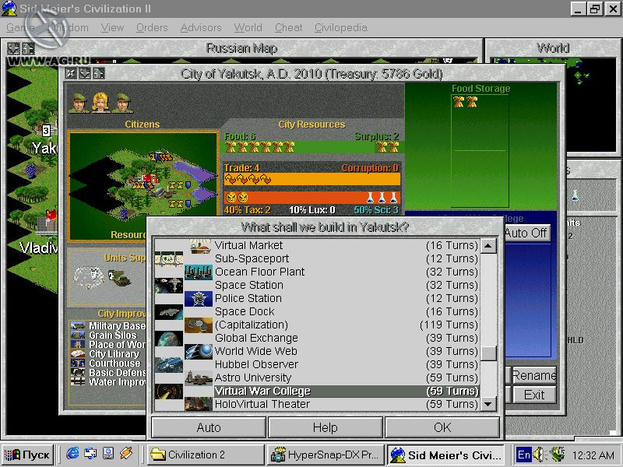Click the third citizen portrait with beret
623x467 pixels.
123,103
